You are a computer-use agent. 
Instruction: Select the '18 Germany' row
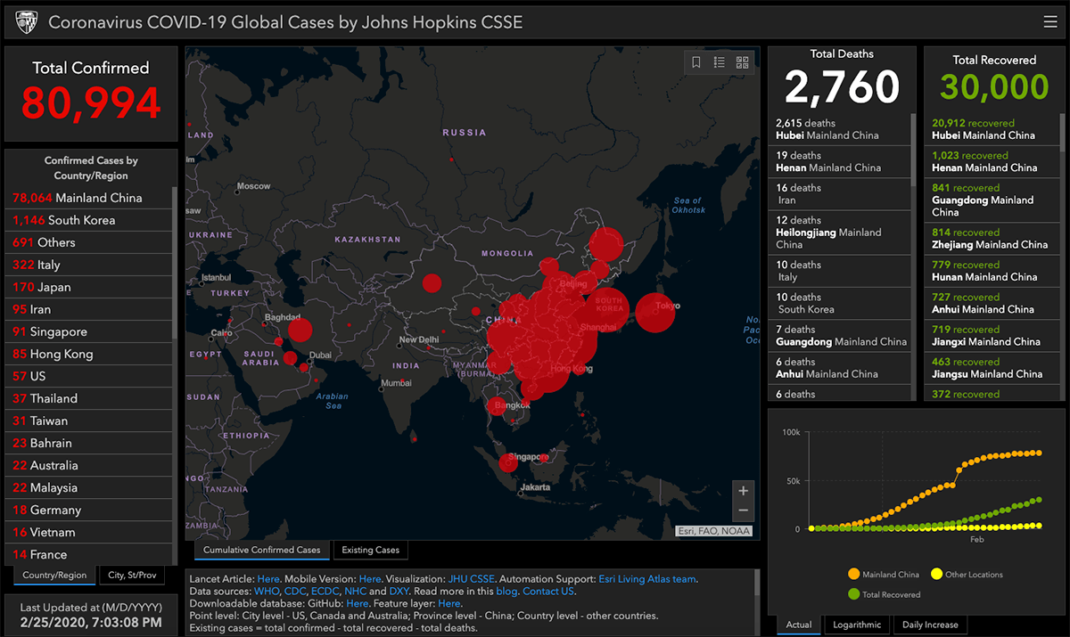89,510
